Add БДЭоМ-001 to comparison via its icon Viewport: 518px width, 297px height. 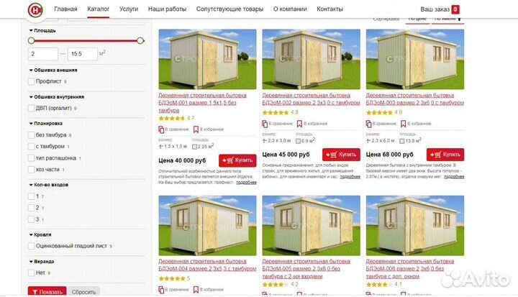click(x=161, y=129)
